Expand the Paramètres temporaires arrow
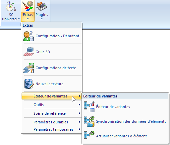This screenshot has height=145, width=170. [x=80, y=129]
